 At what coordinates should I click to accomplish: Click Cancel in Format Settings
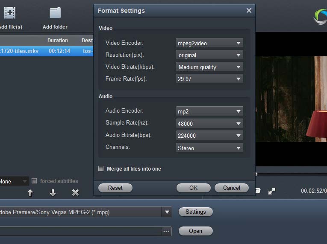point(232,188)
